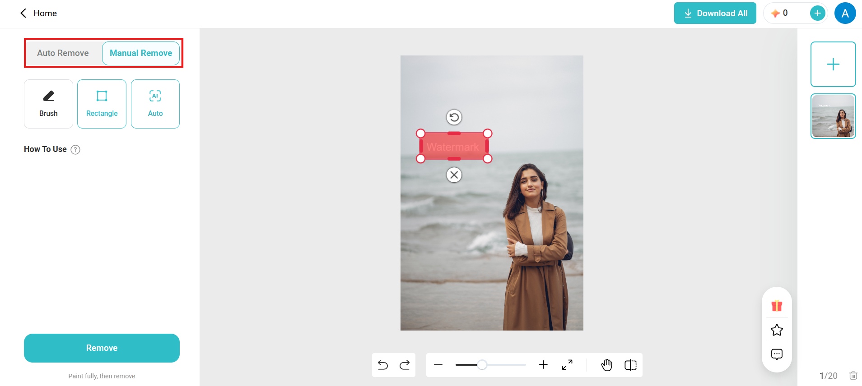Click the top-left selection corner handle
Screen dimensions: 862x386
[420, 133]
